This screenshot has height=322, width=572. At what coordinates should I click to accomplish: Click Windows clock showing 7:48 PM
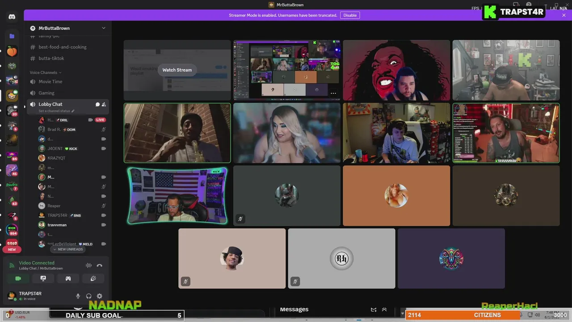[x=553, y=314]
